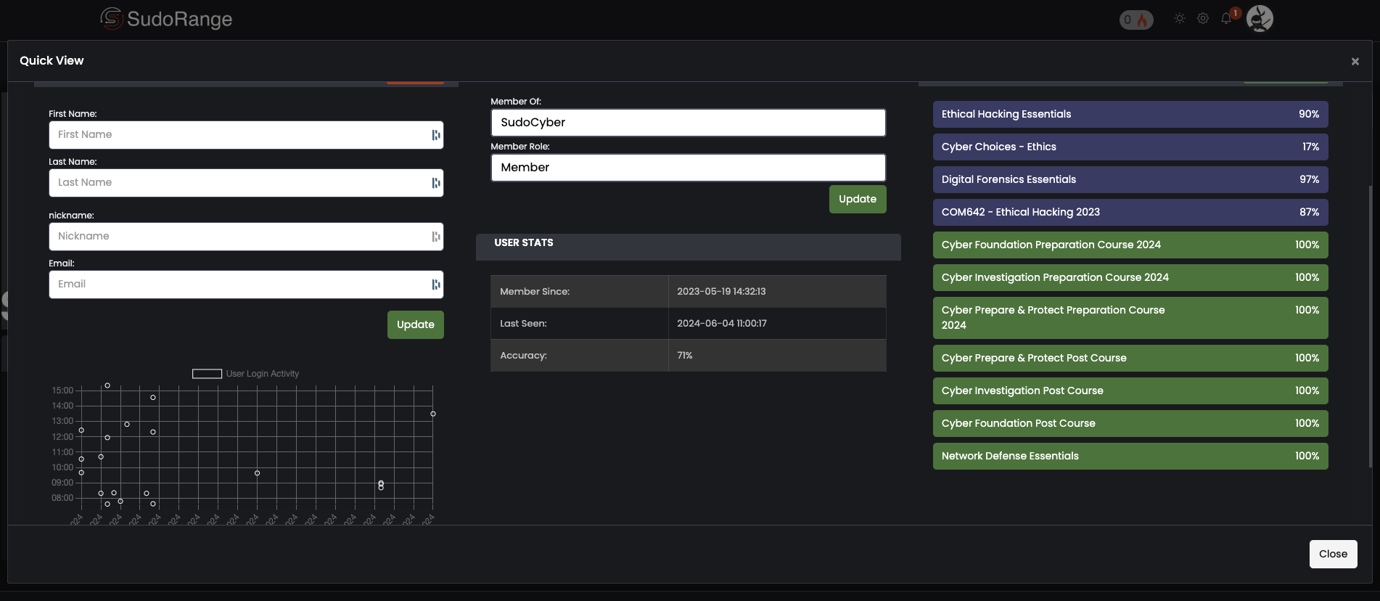Open the Member Role selector
Screen dimensions: 1380x601
coord(689,168)
